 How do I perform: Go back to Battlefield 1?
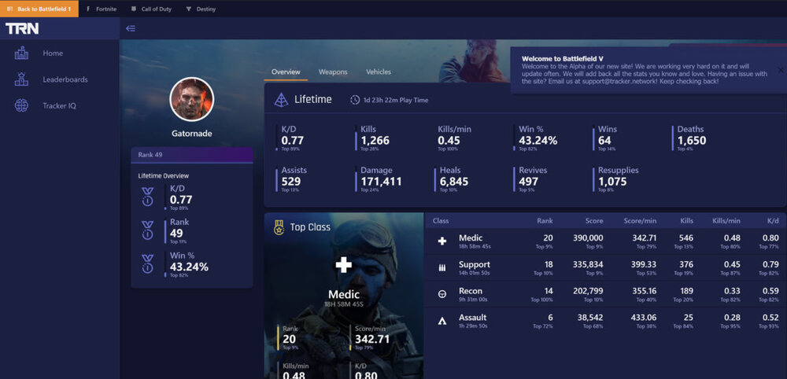39,9
